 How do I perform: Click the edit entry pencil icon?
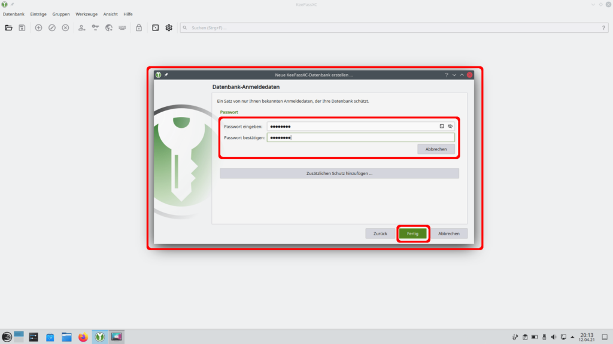click(x=52, y=27)
